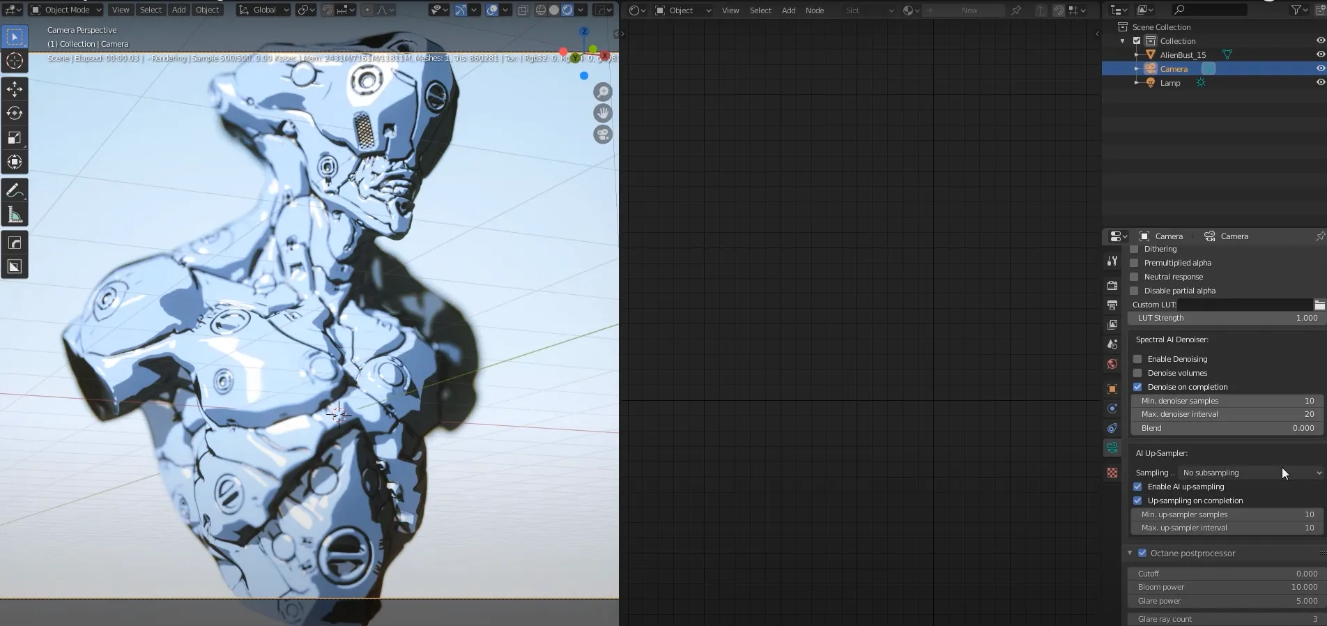1327x626 pixels.
Task: Collapse the Octane postprocessor panel
Action: 1130,554
